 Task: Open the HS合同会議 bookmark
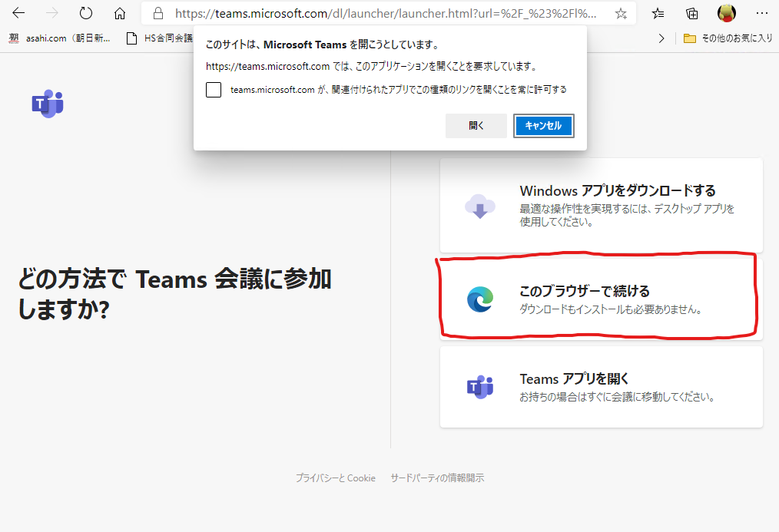tap(161, 37)
